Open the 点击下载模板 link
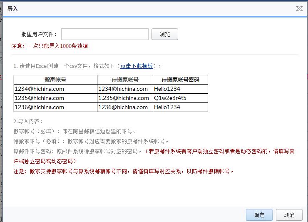308x222 pixels. tap(136, 66)
